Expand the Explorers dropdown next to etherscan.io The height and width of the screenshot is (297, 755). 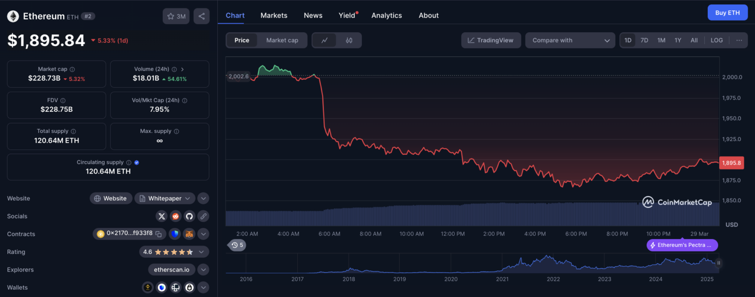[x=203, y=269]
